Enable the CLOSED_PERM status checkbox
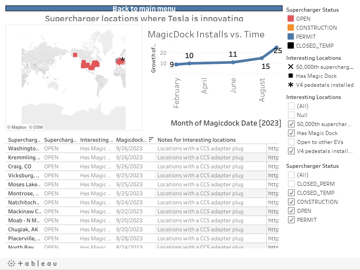Viewport: 360px width, 270px height. click(291, 184)
